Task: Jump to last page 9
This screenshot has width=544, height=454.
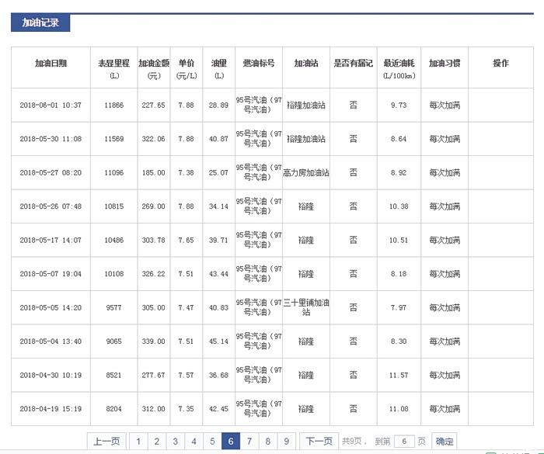Action: click(287, 442)
